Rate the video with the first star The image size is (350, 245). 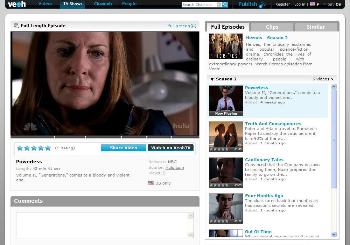point(20,148)
